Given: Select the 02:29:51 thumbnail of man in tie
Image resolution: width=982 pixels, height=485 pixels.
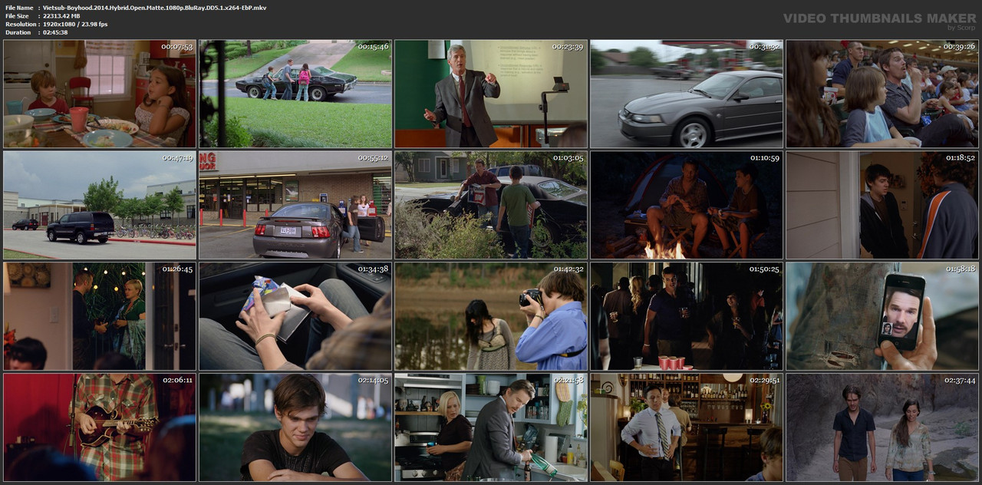Looking at the screenshot, I should (687, 427).
